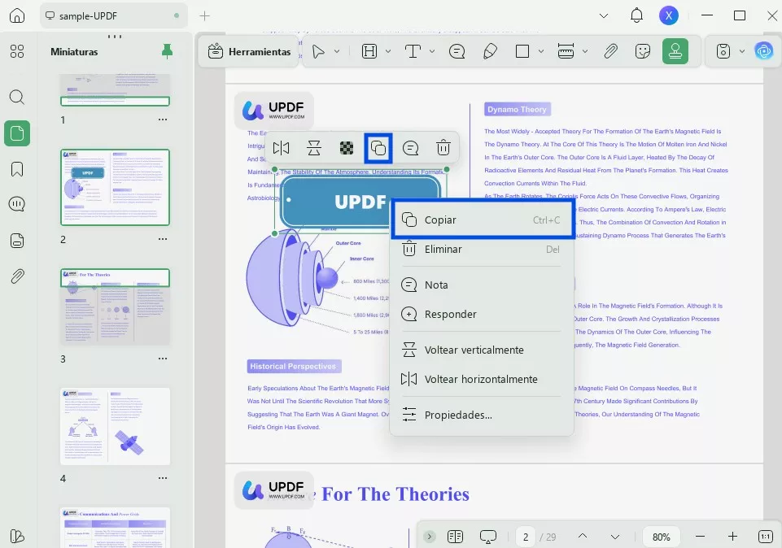Select the pencil drawing tool
782x548 pixels.
(x=490, y=51)
